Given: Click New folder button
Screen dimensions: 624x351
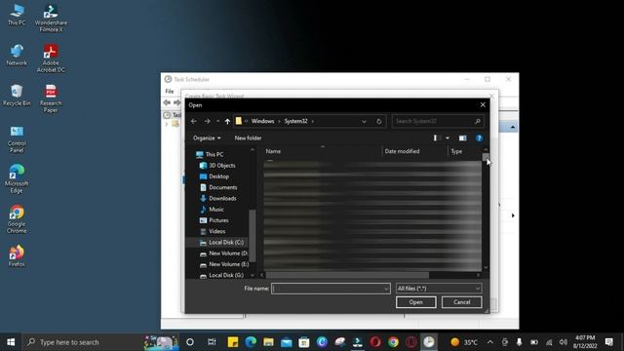Looking at the screenshot, I should (248, 138).
